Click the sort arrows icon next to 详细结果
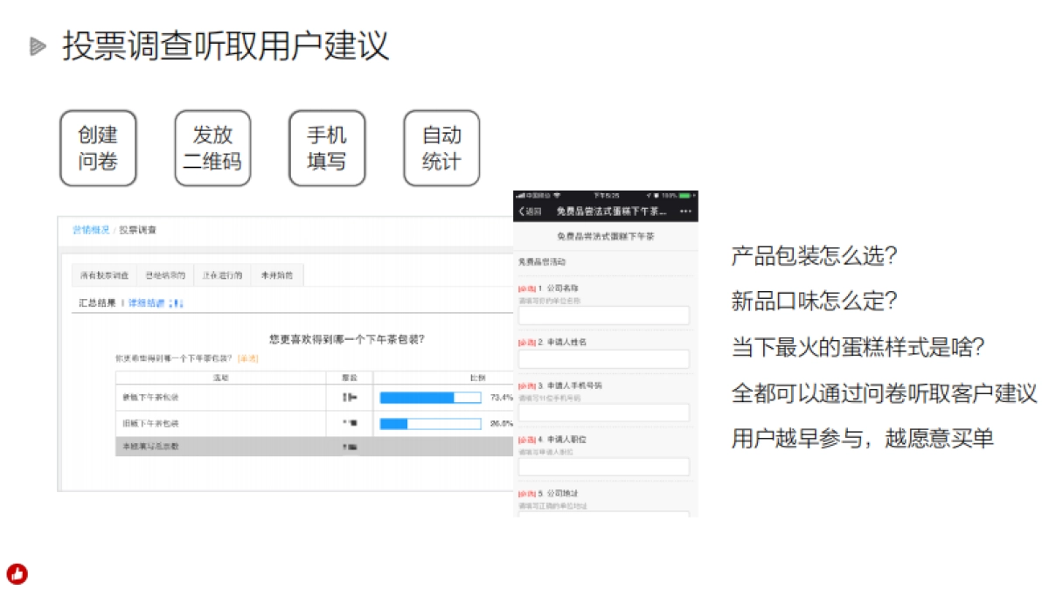The height and width of the screenshot is (590, 1049). [x=177, y=302]
